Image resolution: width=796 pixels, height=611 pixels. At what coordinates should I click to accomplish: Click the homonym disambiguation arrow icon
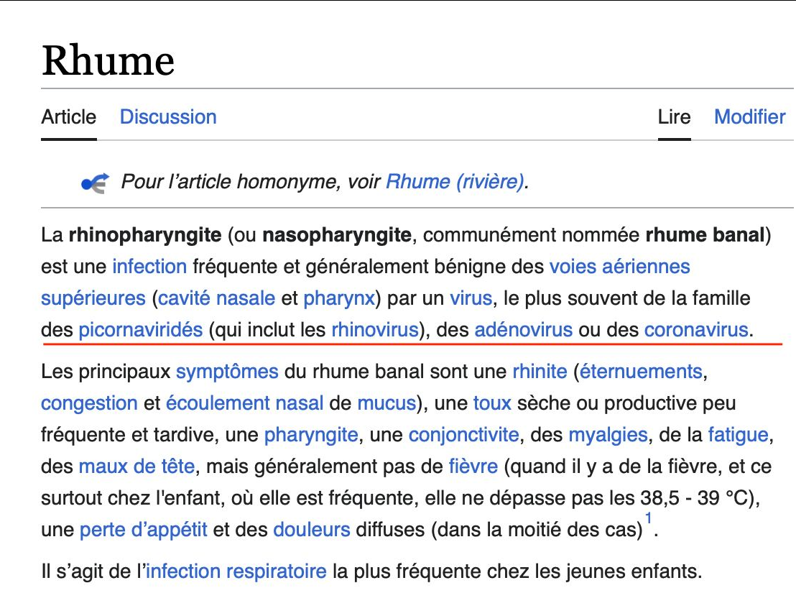pyautogui.click(x=96, y=183)
